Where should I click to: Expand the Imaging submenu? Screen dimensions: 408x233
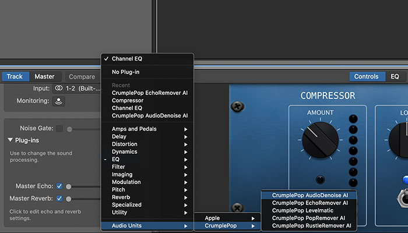point(147,175)
